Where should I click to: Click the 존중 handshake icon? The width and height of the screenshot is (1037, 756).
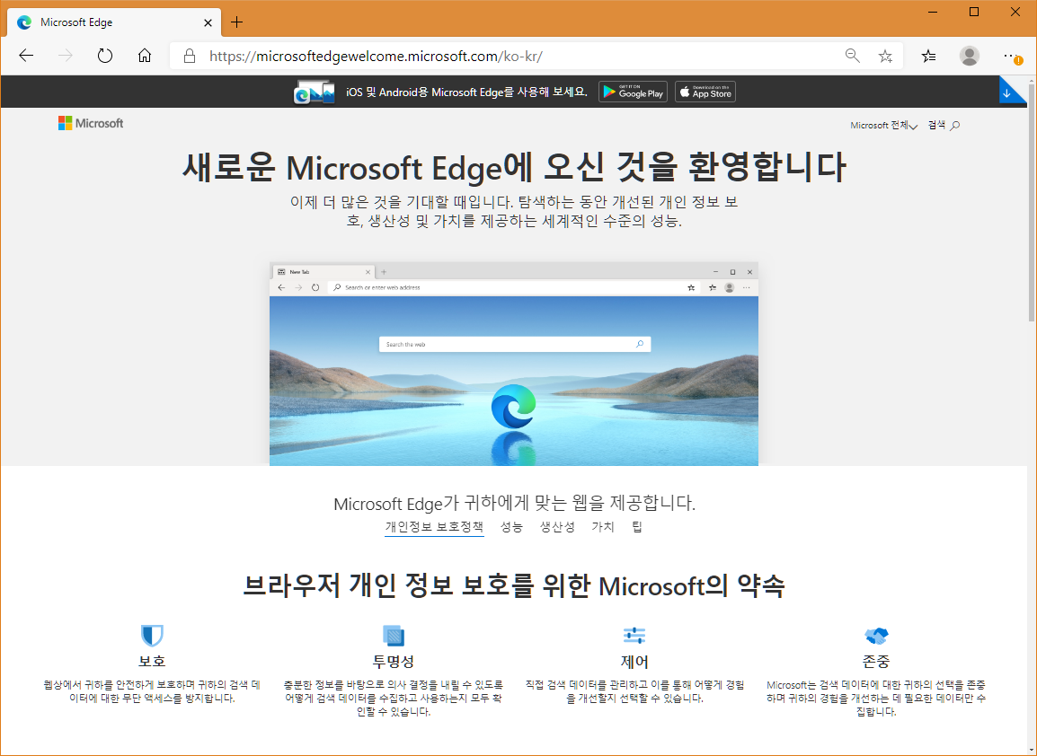[876, 636]
